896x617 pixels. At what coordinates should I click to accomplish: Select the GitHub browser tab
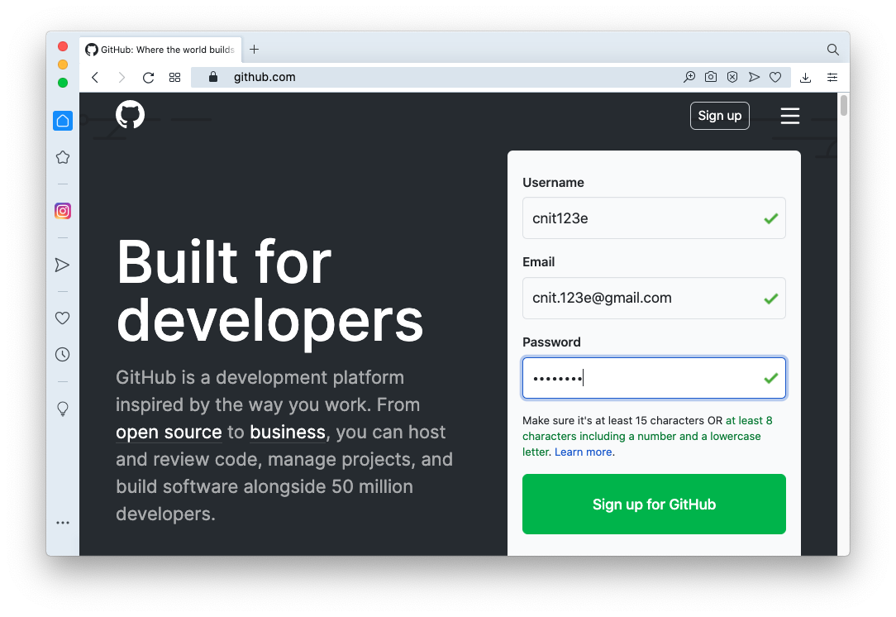point(161,50)
